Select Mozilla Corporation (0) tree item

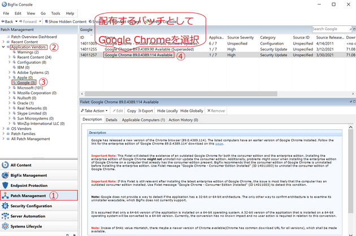pyautogui.click(x=37, y=93)
